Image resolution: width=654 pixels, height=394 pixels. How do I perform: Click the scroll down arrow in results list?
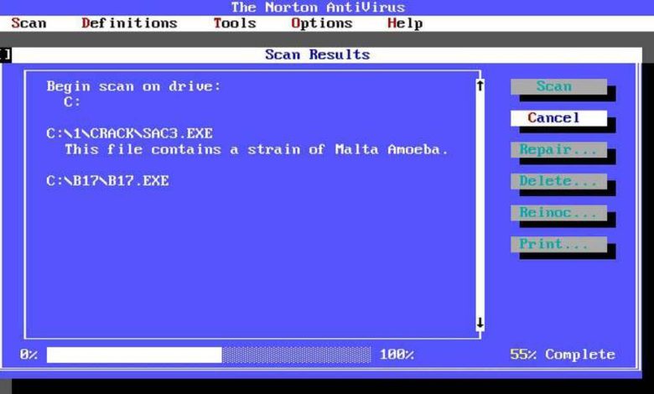click(480, 323)
